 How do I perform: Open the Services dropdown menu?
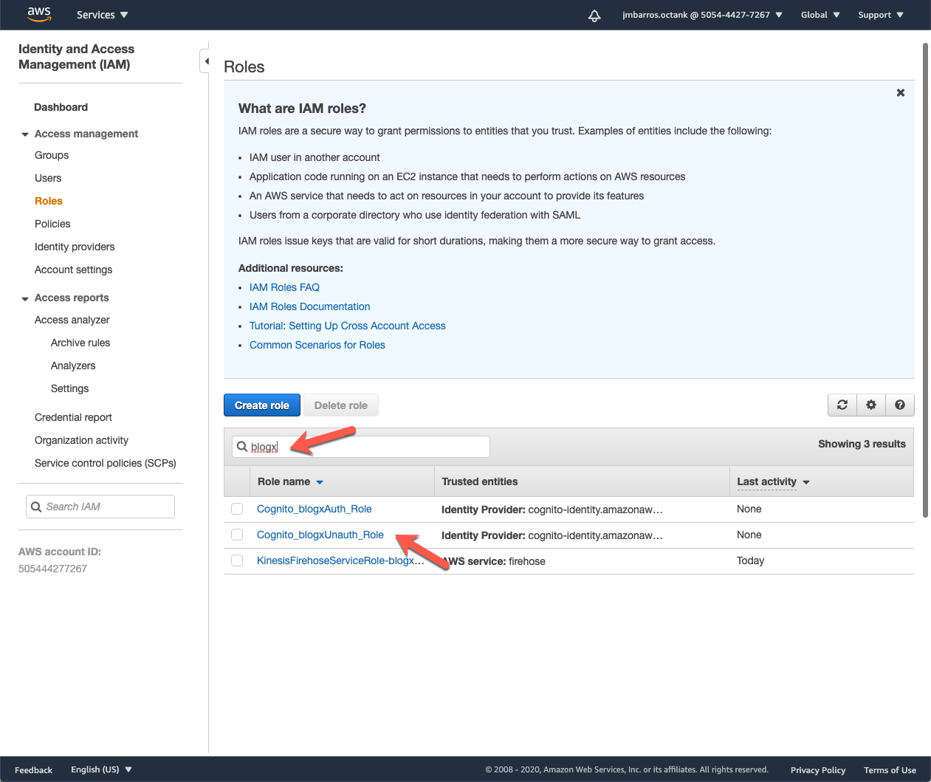click(102, 15)
